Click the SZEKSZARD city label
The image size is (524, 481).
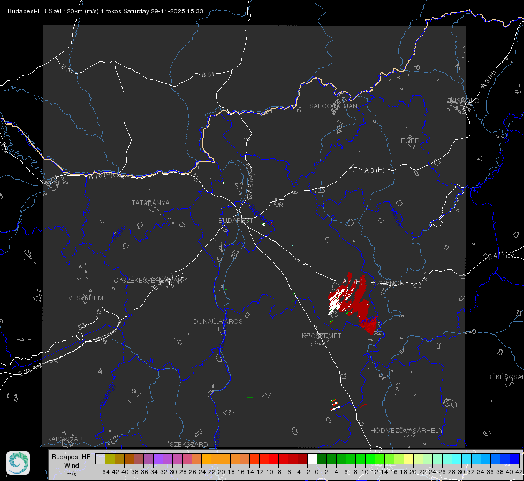(x=189, y=444)
